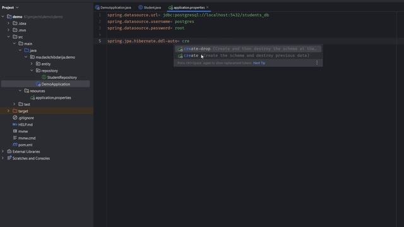Click the pom.xml Maven icon

(15, 144)
